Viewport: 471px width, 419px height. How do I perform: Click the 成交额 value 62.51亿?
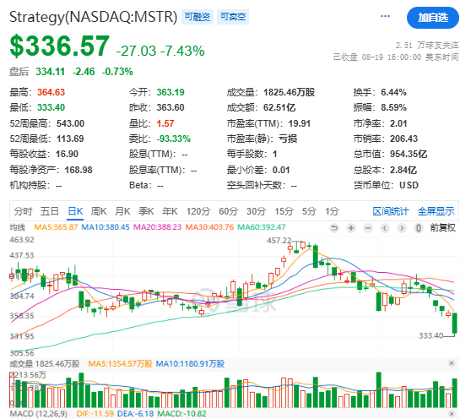[x=279, y=107]
